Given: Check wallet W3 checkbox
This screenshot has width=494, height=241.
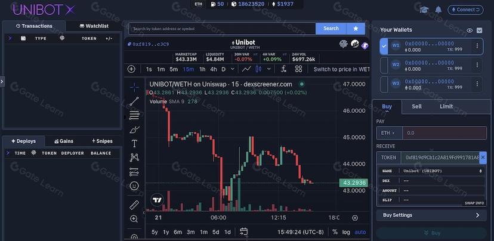Looking at the screenshot, I should click(x=384, y=84).
